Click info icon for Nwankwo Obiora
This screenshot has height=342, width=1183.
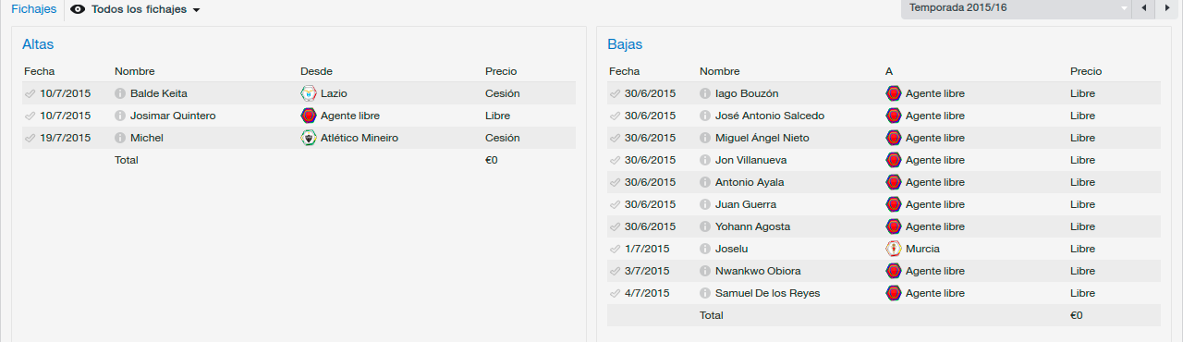point(705,271)
